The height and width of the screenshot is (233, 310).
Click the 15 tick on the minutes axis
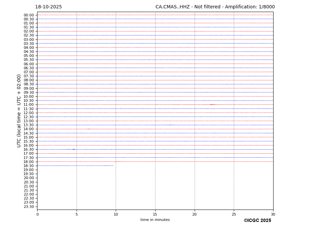[x=155, y=214]
